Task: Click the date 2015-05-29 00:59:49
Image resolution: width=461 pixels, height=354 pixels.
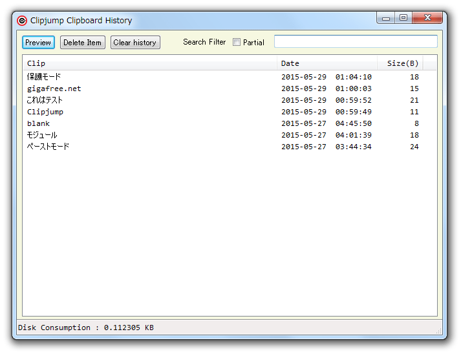Action: [327, 112]
